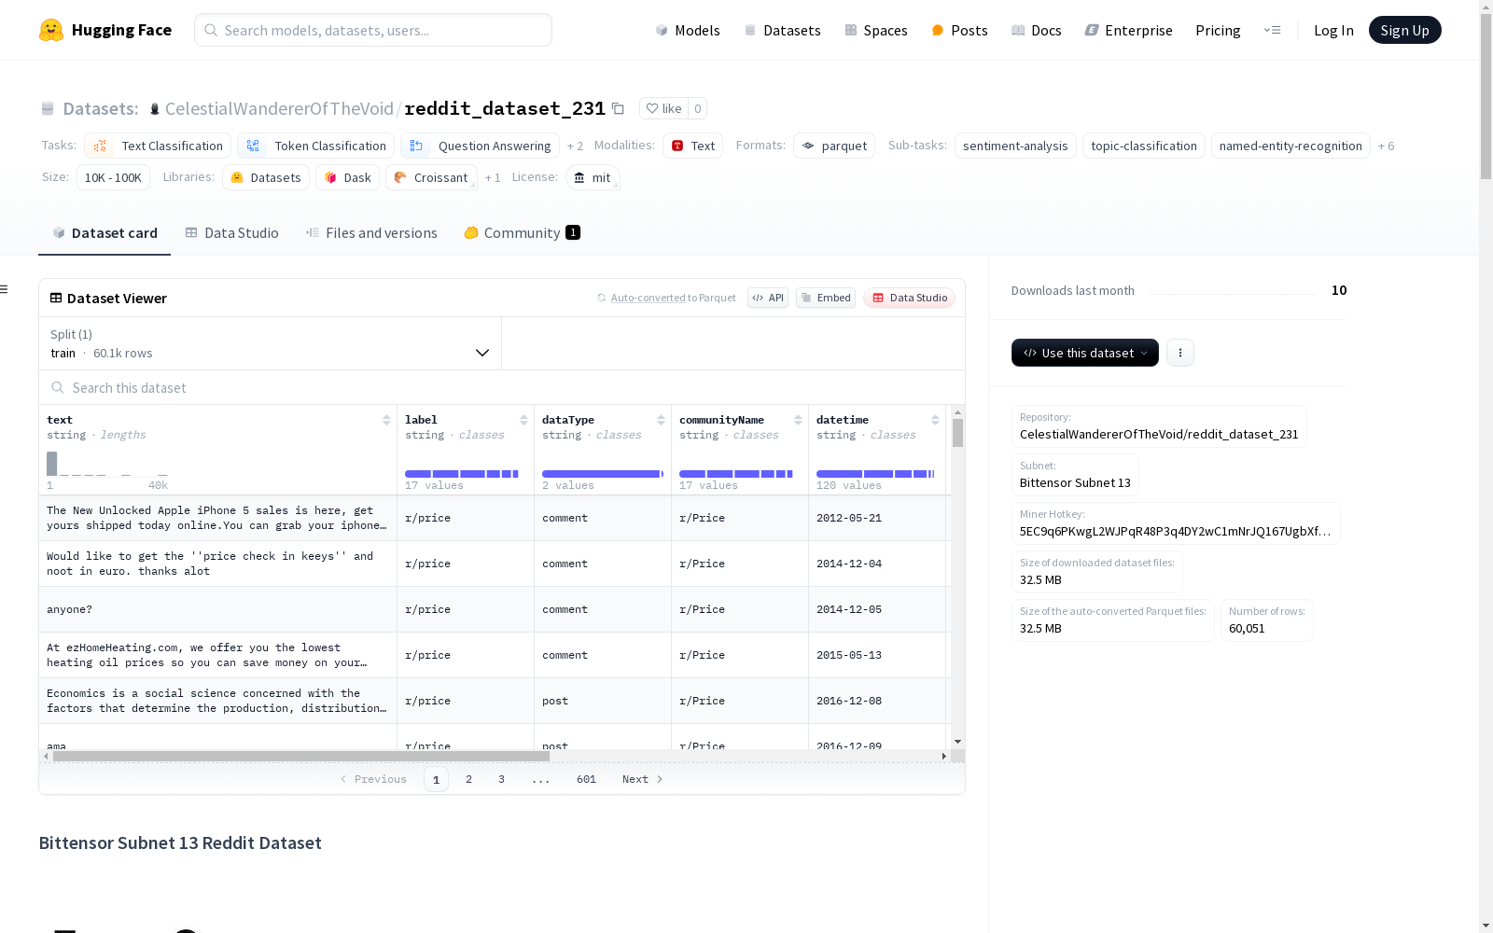Click the Sign Up button
1493x933 pixels.
tap(1404, 30)
